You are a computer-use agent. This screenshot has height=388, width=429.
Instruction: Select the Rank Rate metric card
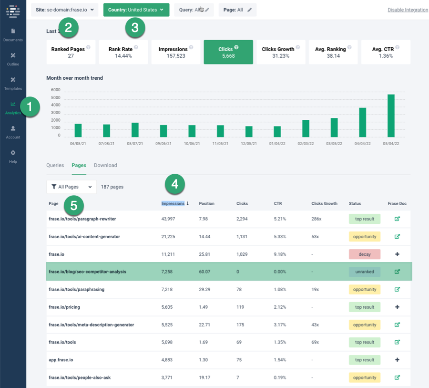pyautogui.click(x=123, y=52)
